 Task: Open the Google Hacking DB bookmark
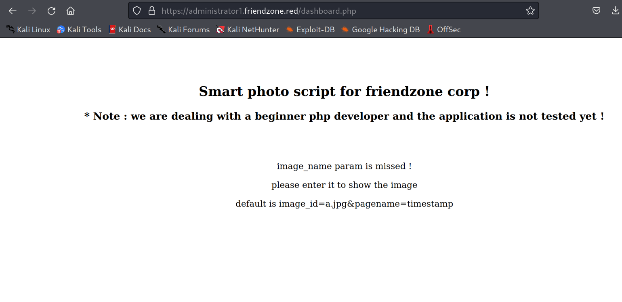[x=380, y=29]
